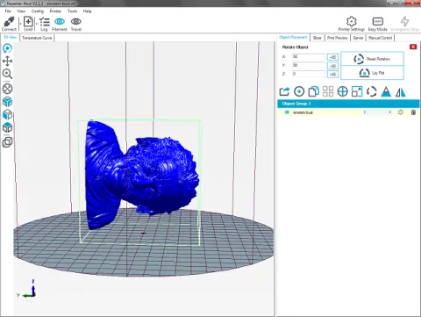The height and width of the screenshot is (317, 421).
Task: Click the Mirror object icon
Action: [401, 92]
